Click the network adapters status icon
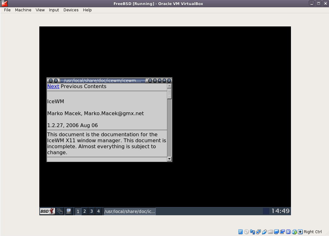The width and height of the screenshot is (329, 236). click(258, 232)
